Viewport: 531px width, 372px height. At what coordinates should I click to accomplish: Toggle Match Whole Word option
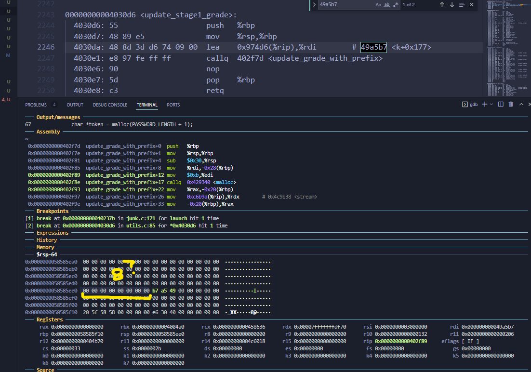(387, 5)
